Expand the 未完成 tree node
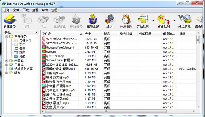The height and width of the screenshot is (117, 205). tap(6, 61)
